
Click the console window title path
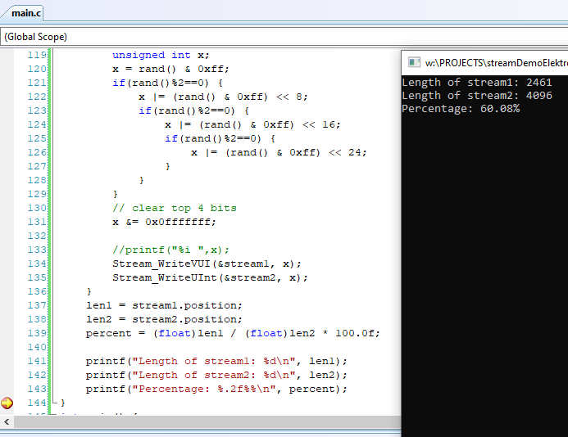pos(496,63)
